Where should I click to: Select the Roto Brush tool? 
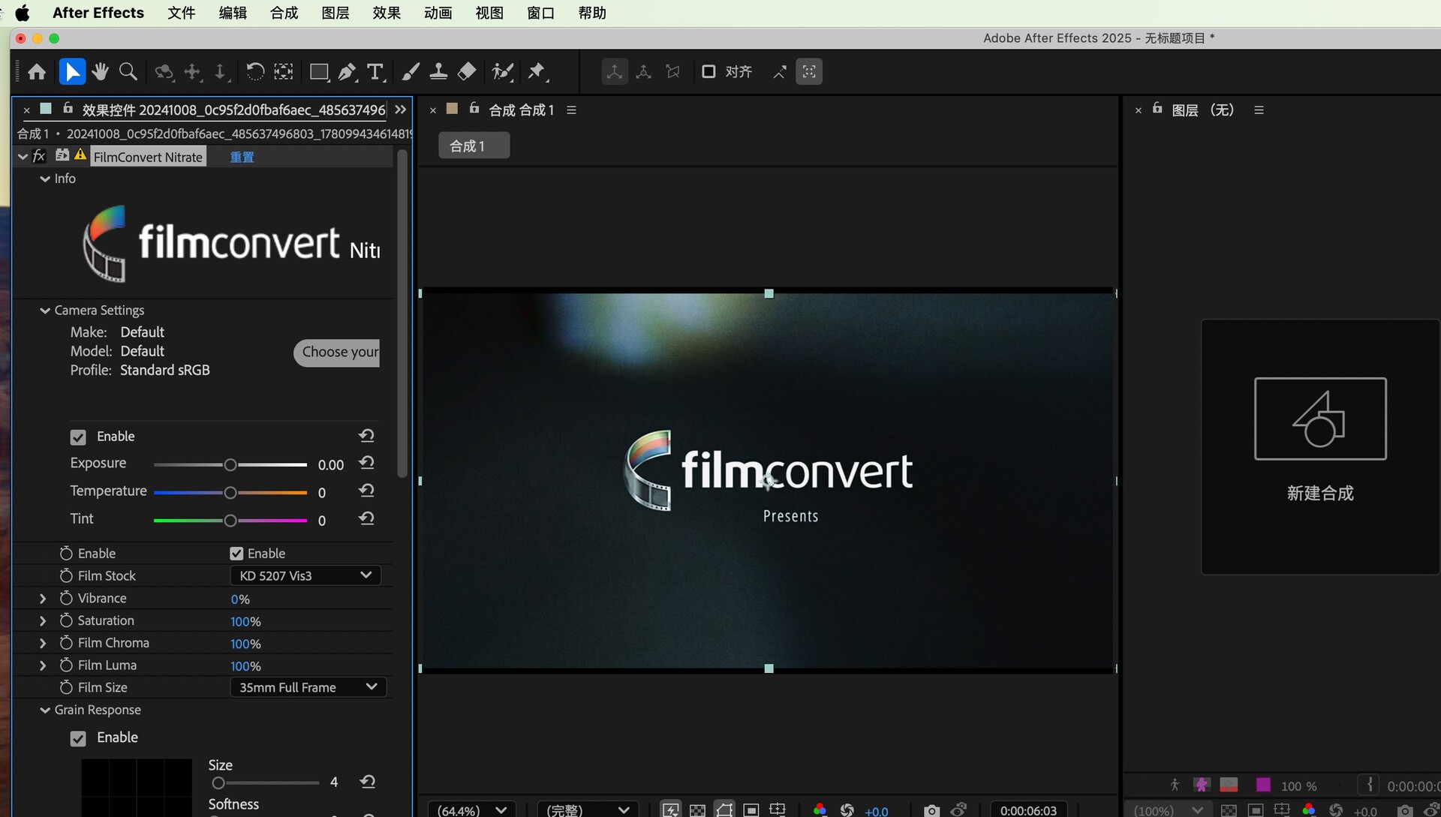(502, 72)
